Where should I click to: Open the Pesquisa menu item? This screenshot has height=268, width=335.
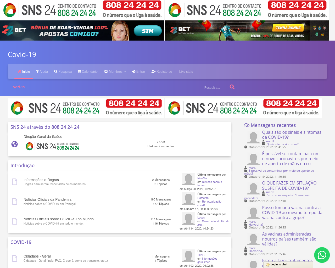tap(63, 71)
